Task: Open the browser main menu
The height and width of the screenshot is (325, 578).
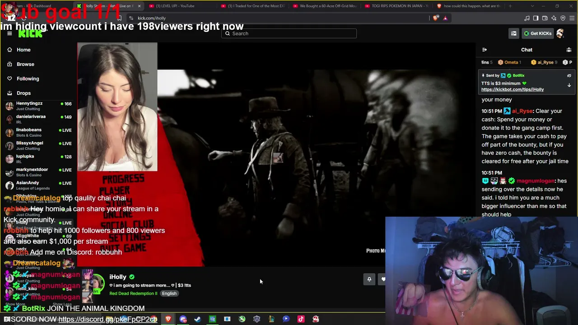Action: tap(572, 18)
